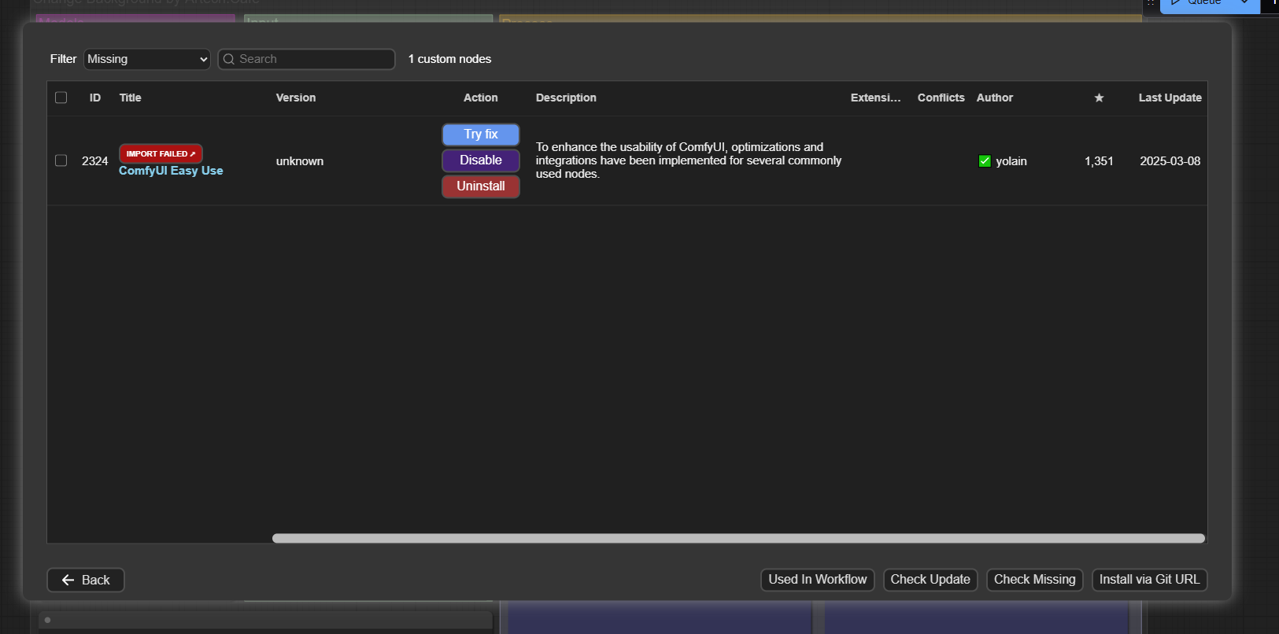Select the ComfyUI Easy Use row checkbox
Screen dimensions: 1279x634
[x=61, y=160]
